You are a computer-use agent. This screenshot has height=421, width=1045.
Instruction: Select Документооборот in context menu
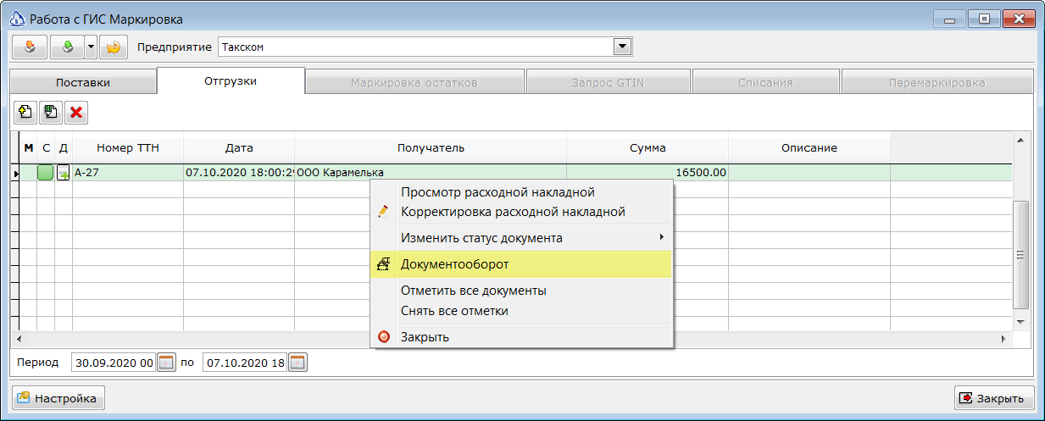click(x=522, y=264)
